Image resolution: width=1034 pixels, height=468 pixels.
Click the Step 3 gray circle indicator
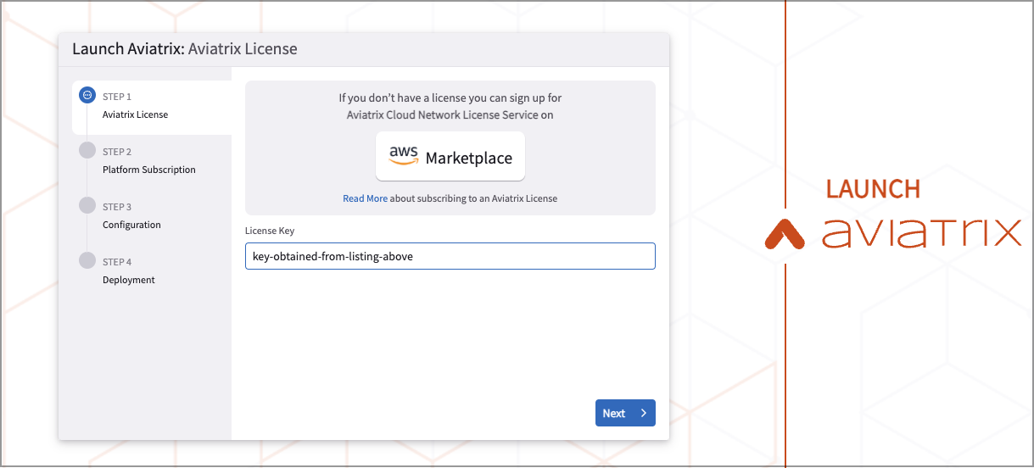coord(87,205)
